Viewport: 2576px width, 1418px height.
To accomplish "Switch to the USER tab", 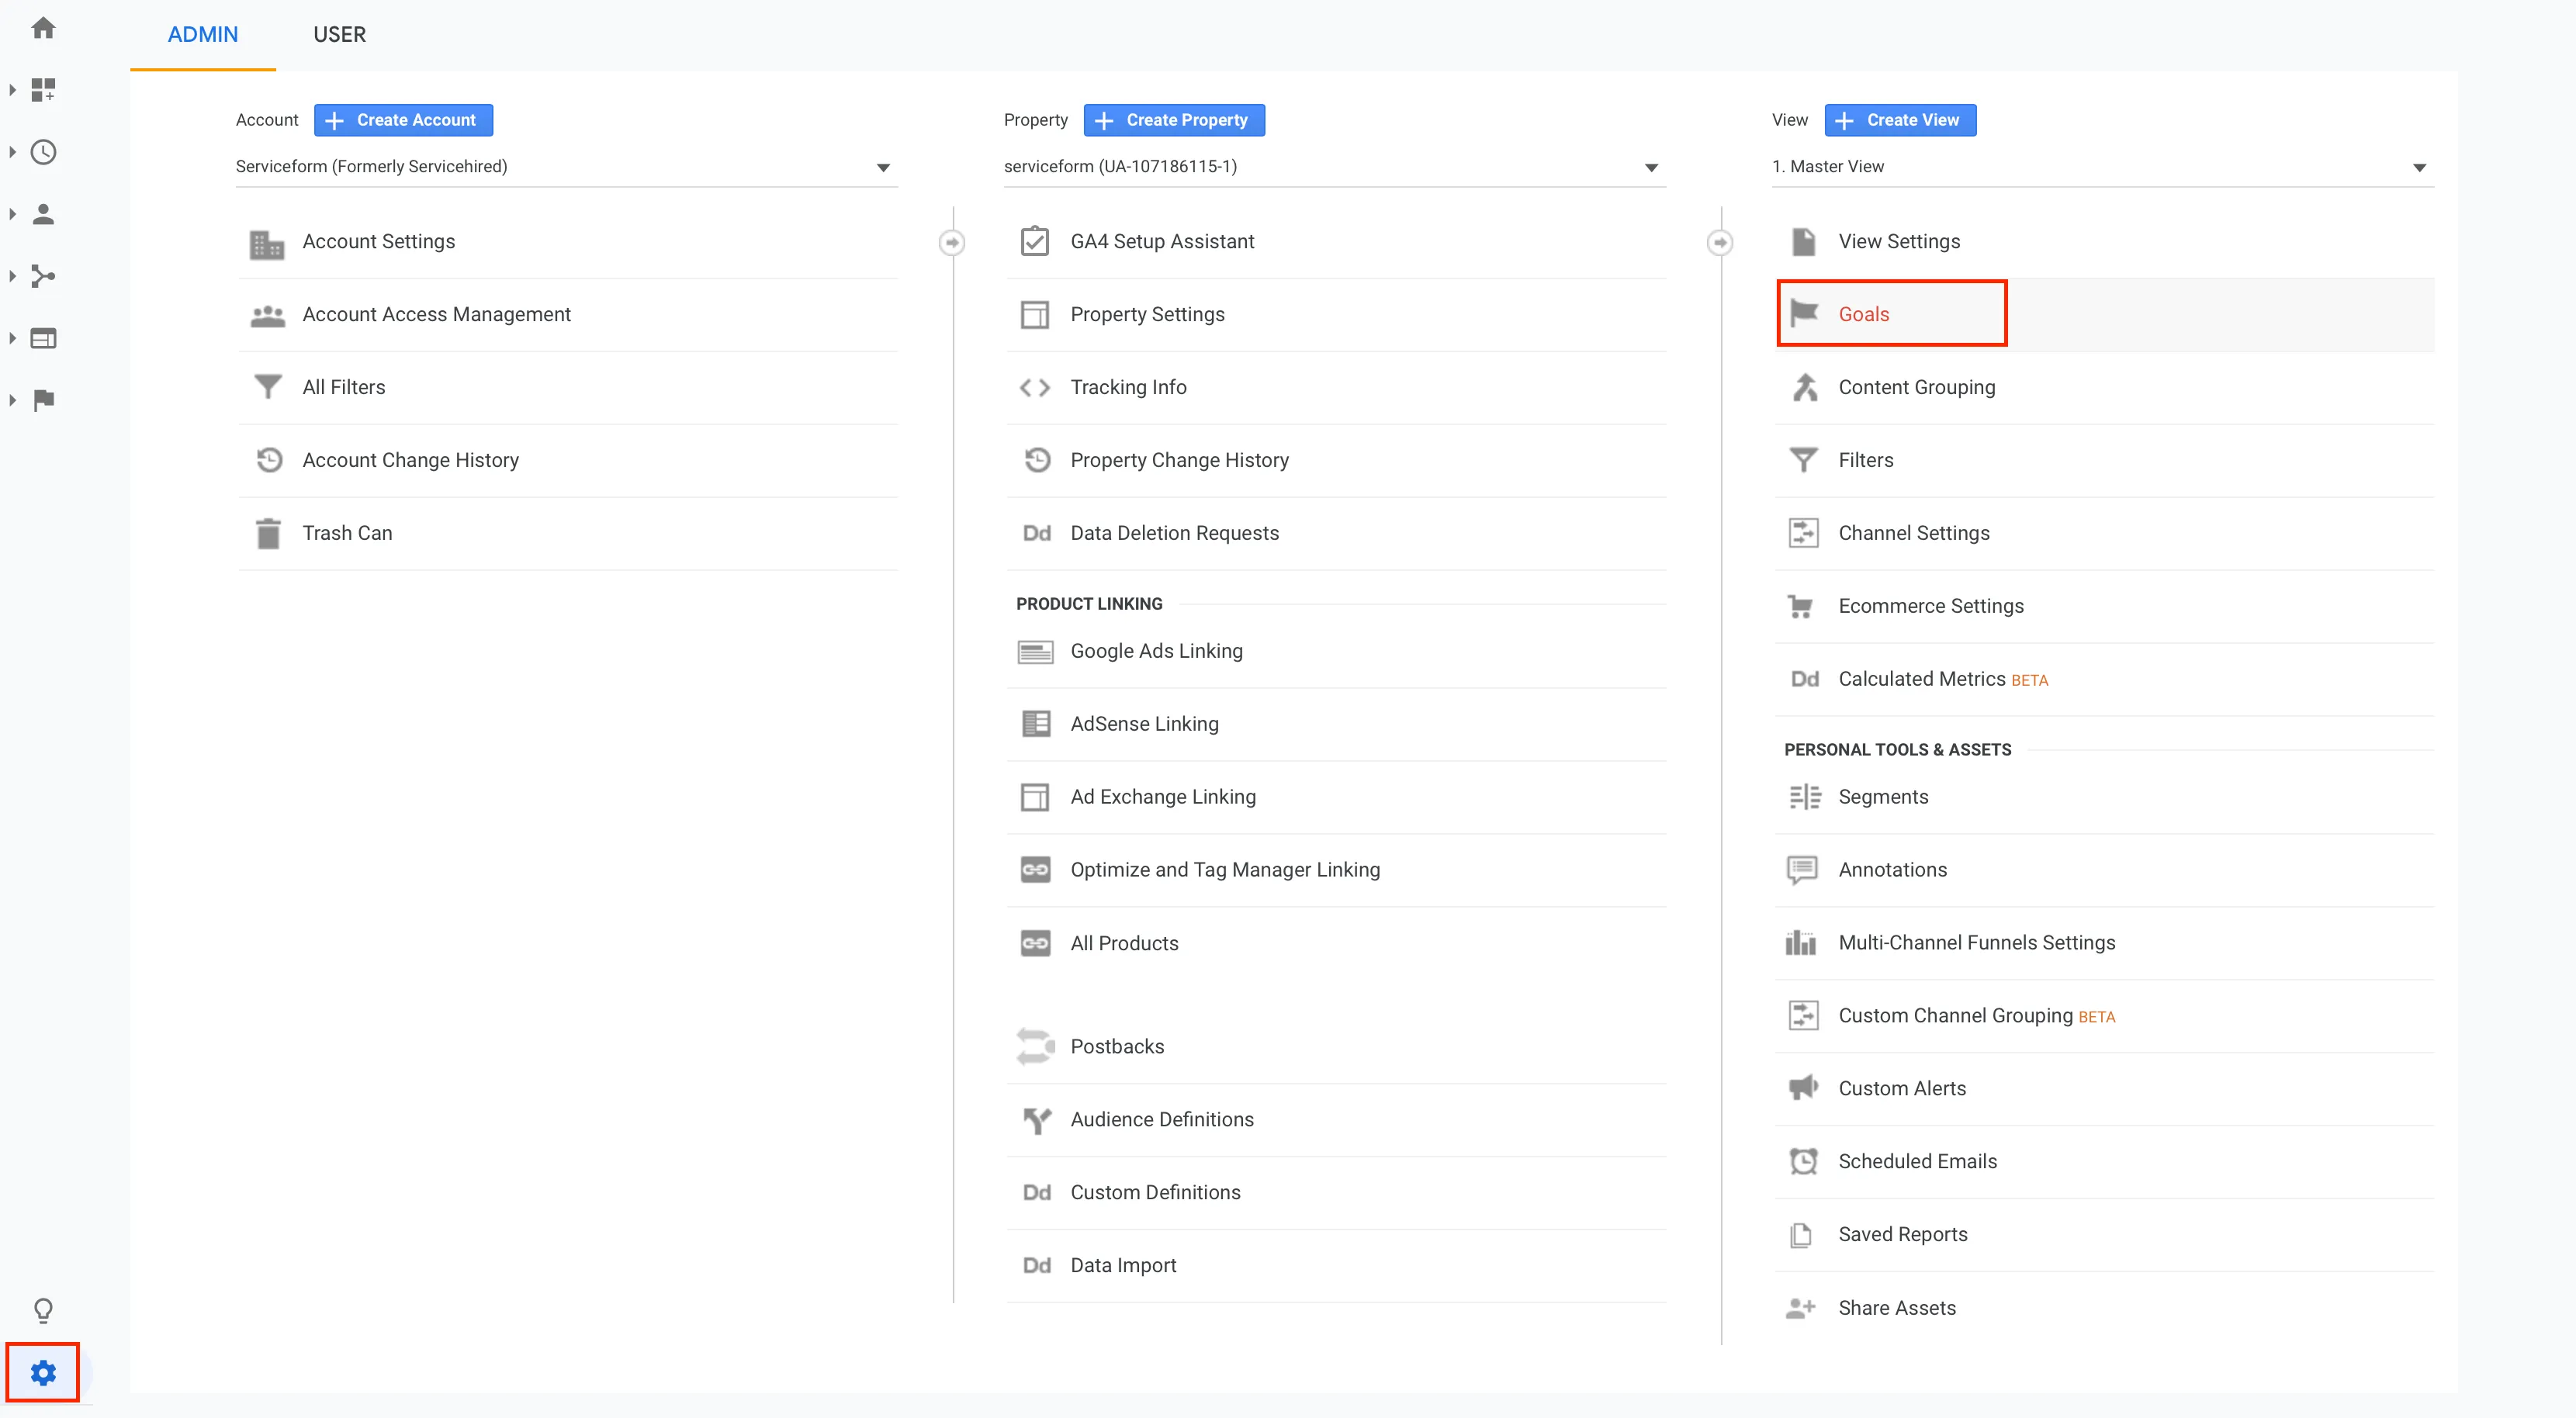I will point(340,35).
